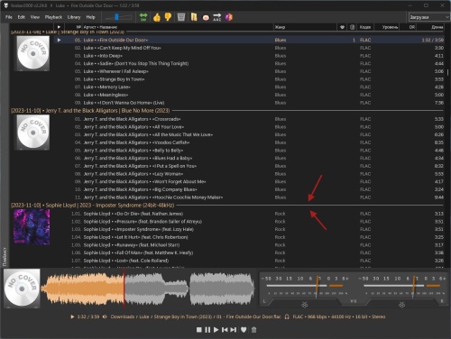Screen dimensions: 451x339
Task: Open the Playback menu
Action: [x=53, y=17]
